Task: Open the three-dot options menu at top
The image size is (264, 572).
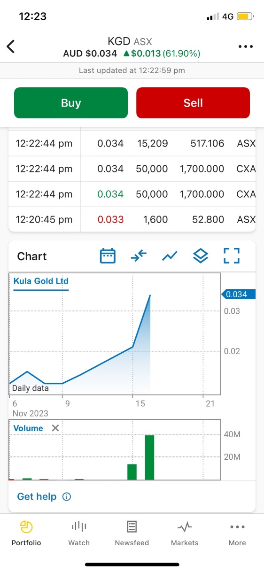Action: pyautogui.click(x=246, y=46)
